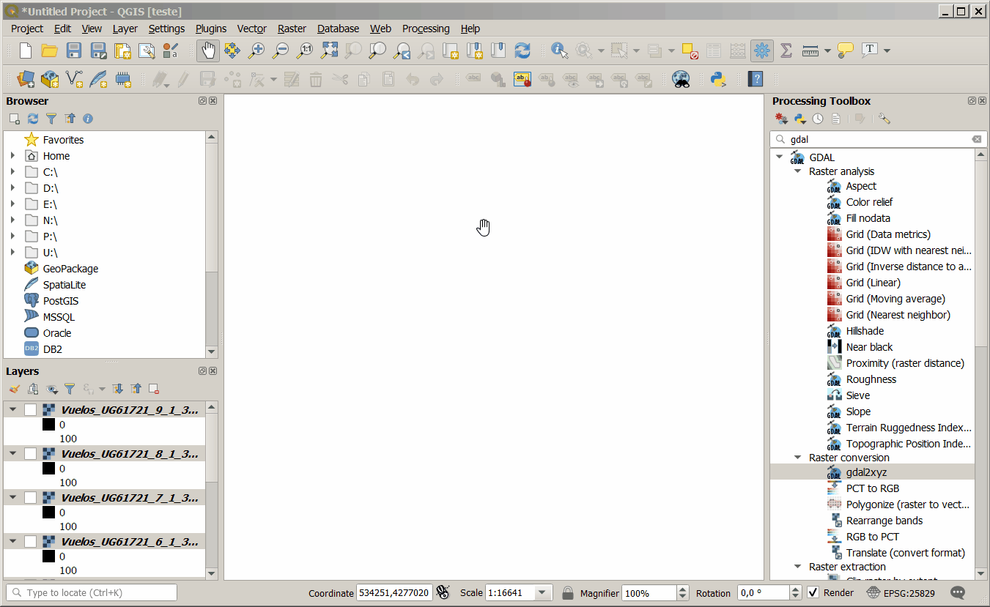The height and width of the screenshot is (607, 990).
Task: Select the Identify Features tool
Action: click(x=559, y=51)
